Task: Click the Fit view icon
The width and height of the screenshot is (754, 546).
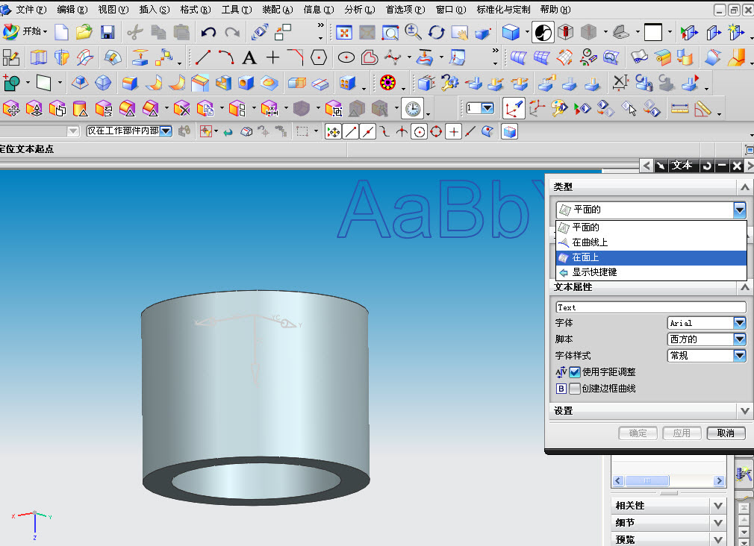Action: 344,32
